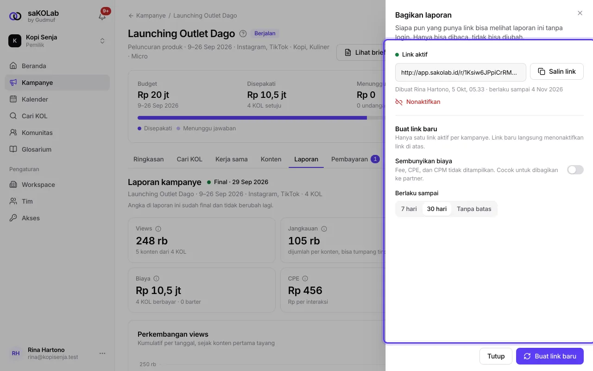Screen dimensions: 593x371
Task: Expand the Kopi Senja workspace switcher
Action: click(57, 41)
